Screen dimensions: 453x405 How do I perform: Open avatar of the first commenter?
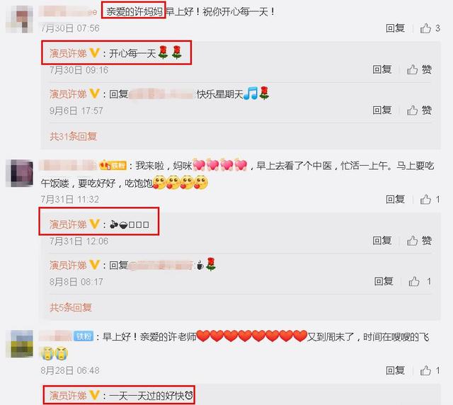coord(19,19)
